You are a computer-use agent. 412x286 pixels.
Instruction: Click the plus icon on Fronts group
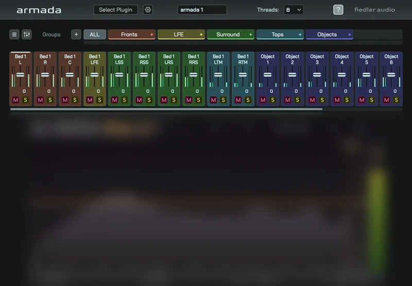click(151, 35)
